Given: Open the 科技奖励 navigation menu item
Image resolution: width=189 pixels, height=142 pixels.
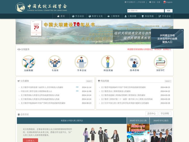Looking at the screenshot, I should pyautogui.click(x=148, y=16).
